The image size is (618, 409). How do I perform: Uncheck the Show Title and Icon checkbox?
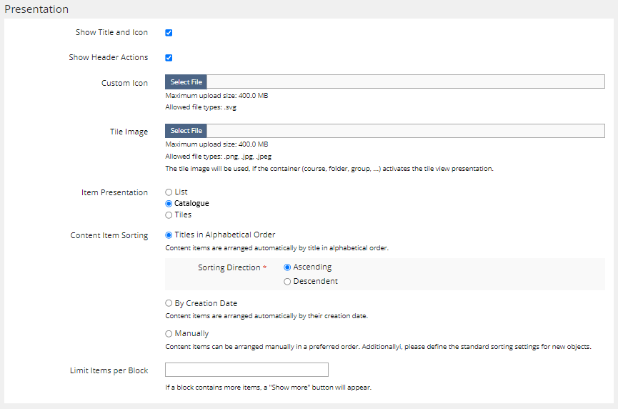[x=169, y=33]
